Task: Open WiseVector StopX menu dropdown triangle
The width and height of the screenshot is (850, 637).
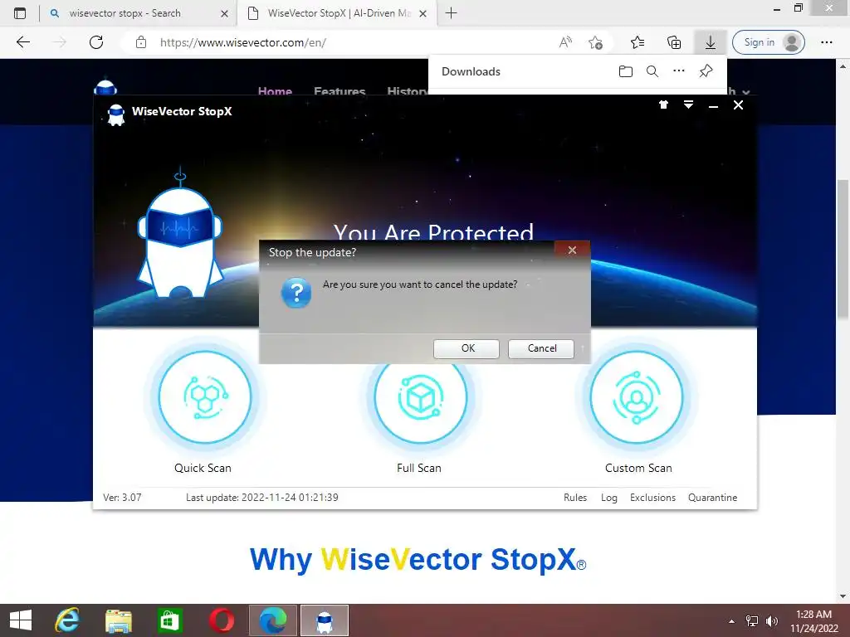Action: click(688, 105)
